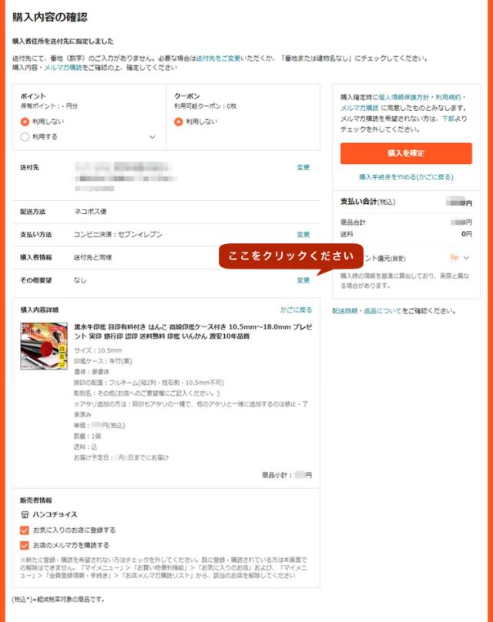Open 利用規約 link
This screenshot has height=622, width=493.
pyautogui.click(x=448, y=97)
